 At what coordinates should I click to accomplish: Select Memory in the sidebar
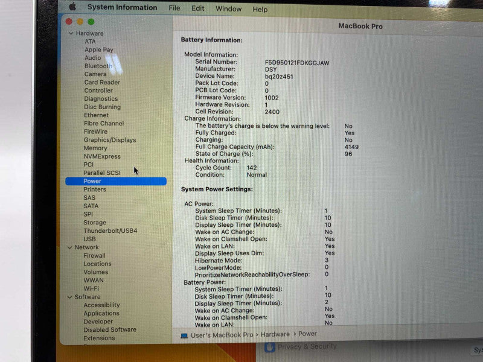click(95, 148)
